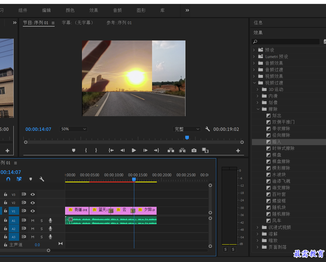Switch to the 组件 workspace
The width and height of the screenshot is (326, 262).
pyautogui.click(x=23, y=10)
